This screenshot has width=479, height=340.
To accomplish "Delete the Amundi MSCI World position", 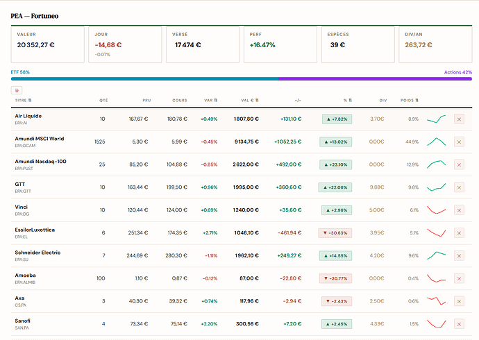I will [459, 142].
